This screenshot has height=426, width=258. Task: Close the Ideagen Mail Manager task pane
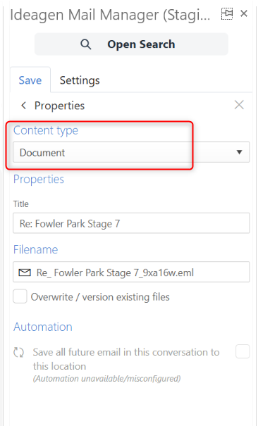pos(244,13)
